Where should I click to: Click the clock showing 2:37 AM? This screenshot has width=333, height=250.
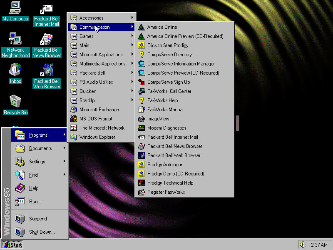click(x=319, y=245)
